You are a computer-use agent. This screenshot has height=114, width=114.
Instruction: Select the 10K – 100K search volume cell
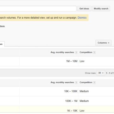click(x=71, y=91)
